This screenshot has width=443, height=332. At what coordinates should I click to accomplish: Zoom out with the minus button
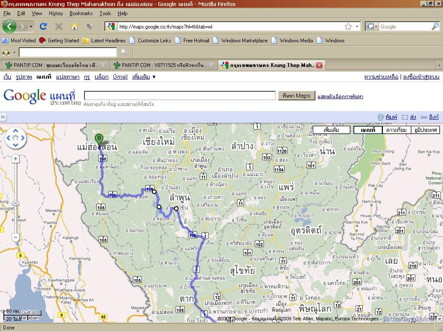pyautogui.click(x=16, y=237)
